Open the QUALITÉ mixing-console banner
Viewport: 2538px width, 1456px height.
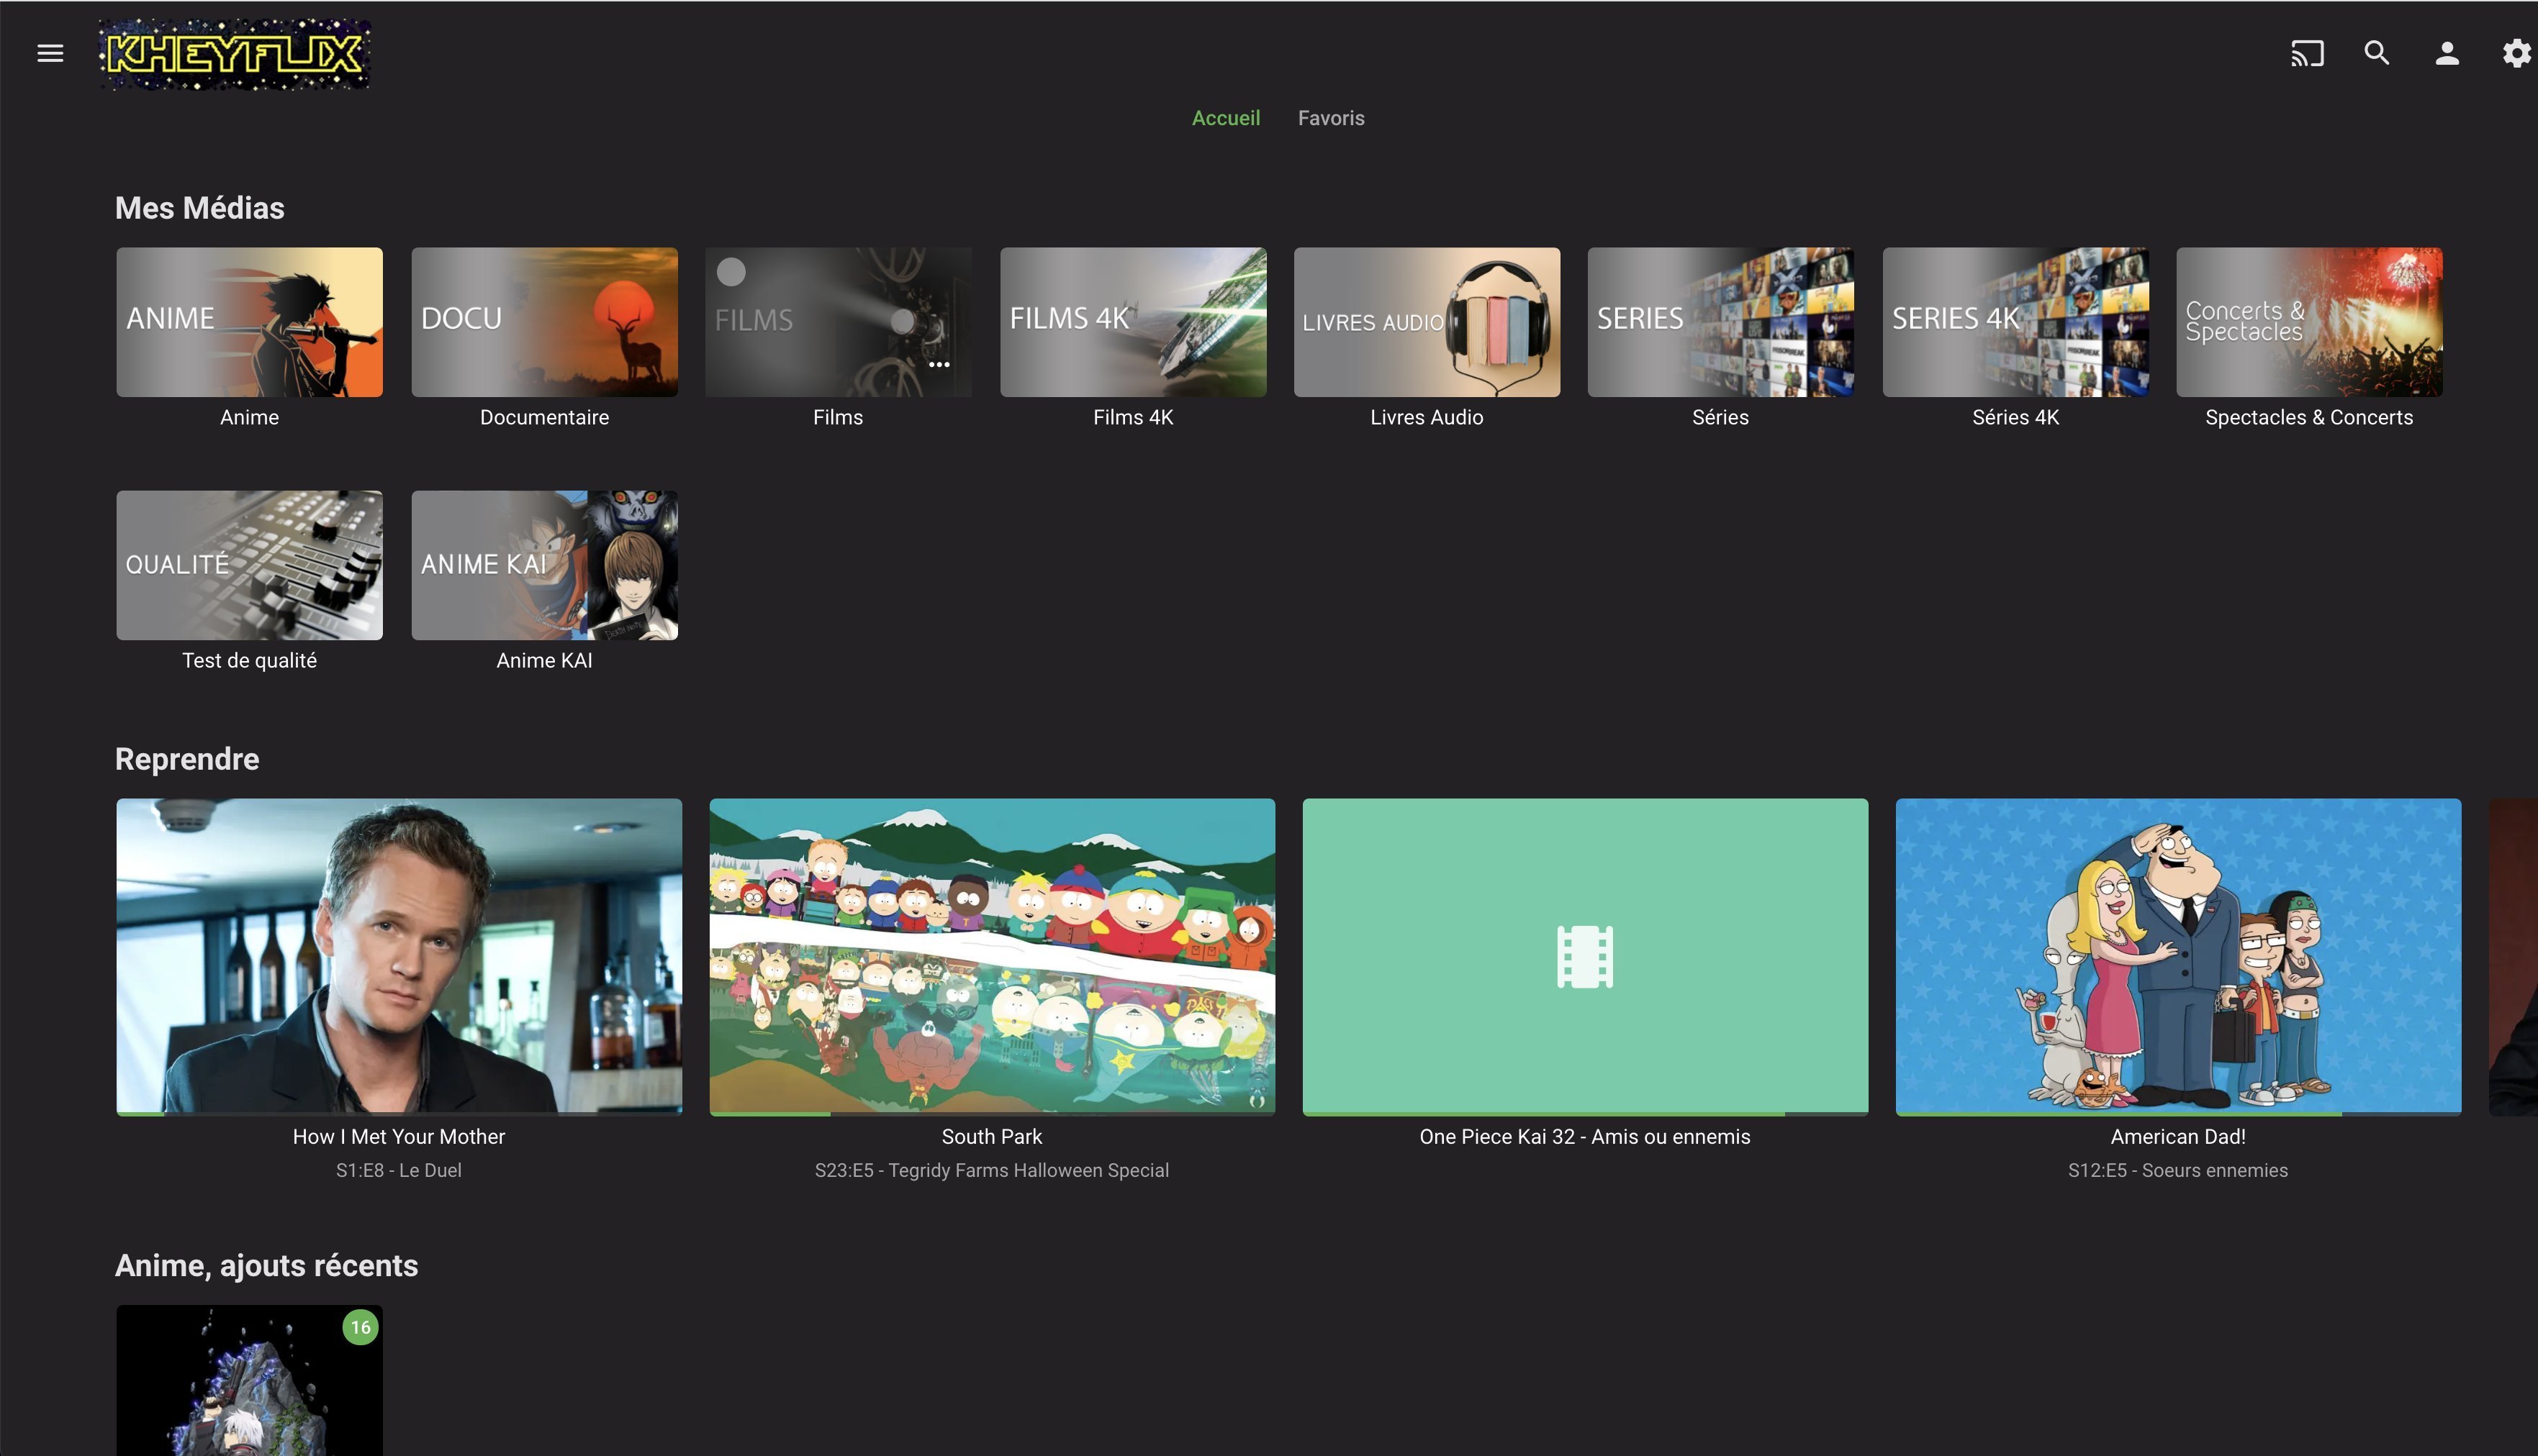tap(249, 565)
